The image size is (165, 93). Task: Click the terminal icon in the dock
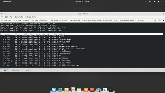[x=111, y=90]
